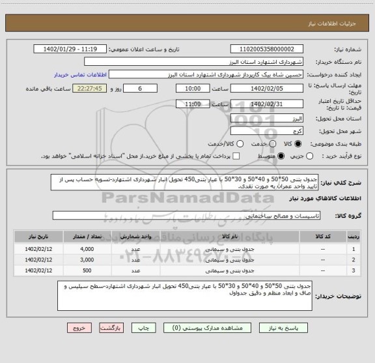Image resolution: width=375 pixels, height=363 pixels.
Task: Click the price validity date 1402/02/31
Action: pyautogui.click(x=267, y=104)
